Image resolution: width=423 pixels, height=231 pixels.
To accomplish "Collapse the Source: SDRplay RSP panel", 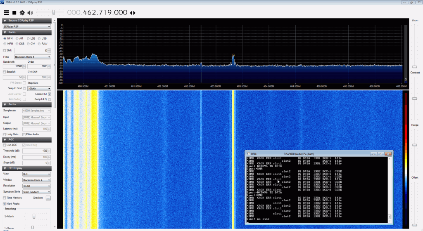I will pos(27,21).
